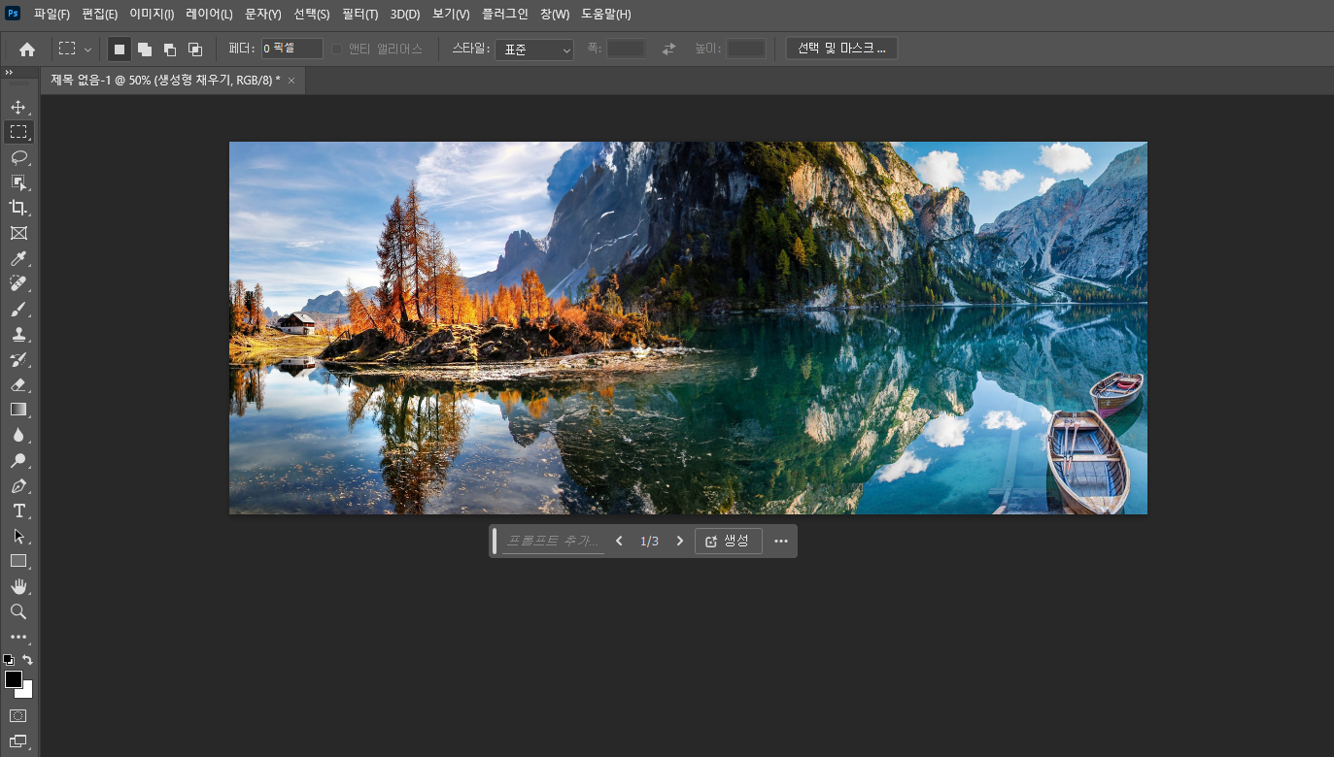Image resolution: width=1334 pixels, height=757 pixels.
Task: Choose Add to Selection mode
Action: point(145,49)
